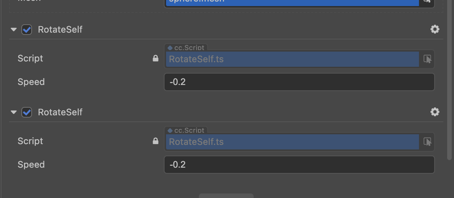
Task: Click Speed value field in second RotateSelf
Action: pyautogui.click(x=299, y=165)
